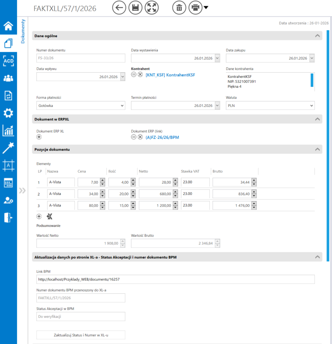Collapse the Pozycje dokumentu section
Image resolution: width=332 pixels, height=344 pixels.
pos(317,149)
